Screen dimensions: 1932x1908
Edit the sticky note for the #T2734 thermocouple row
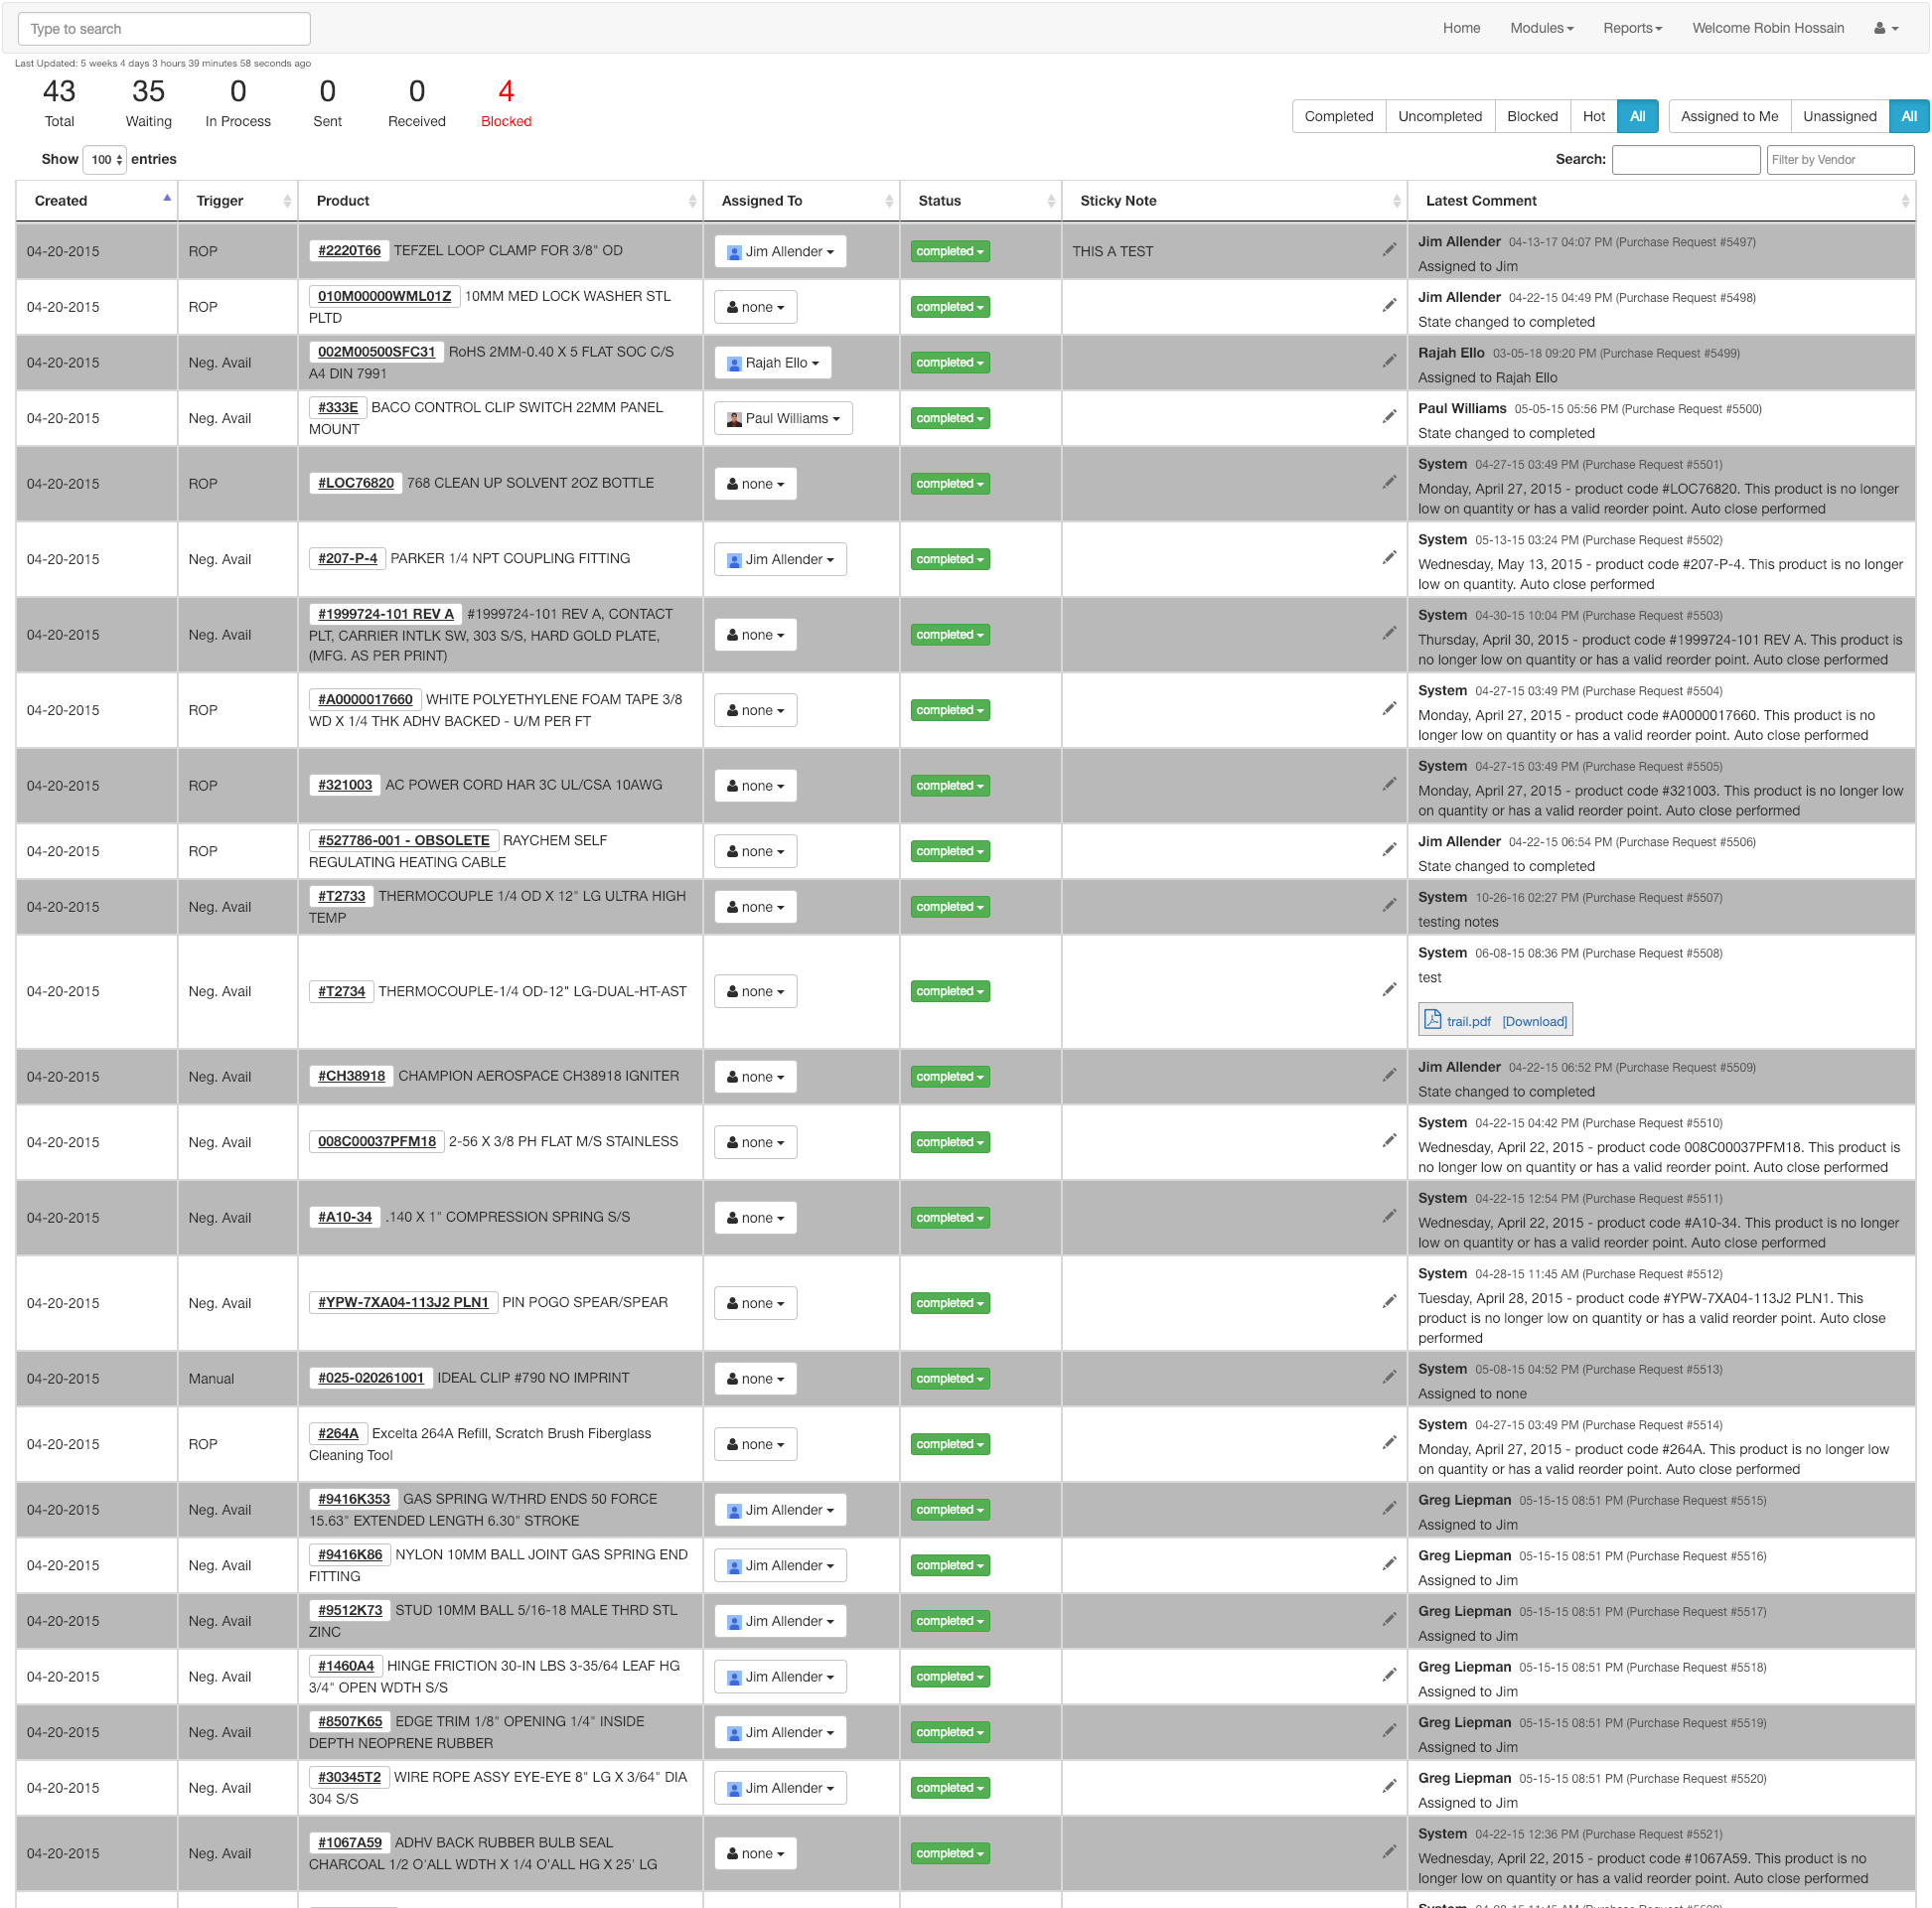(x=1388, y=990)
